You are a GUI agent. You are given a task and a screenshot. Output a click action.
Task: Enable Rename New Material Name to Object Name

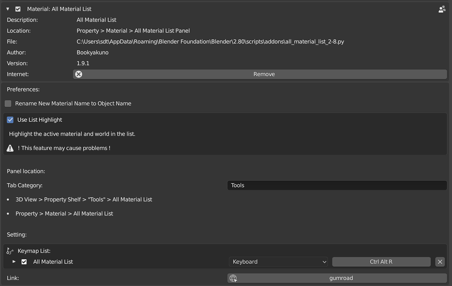pyautogui.click(x=8, y=103)
